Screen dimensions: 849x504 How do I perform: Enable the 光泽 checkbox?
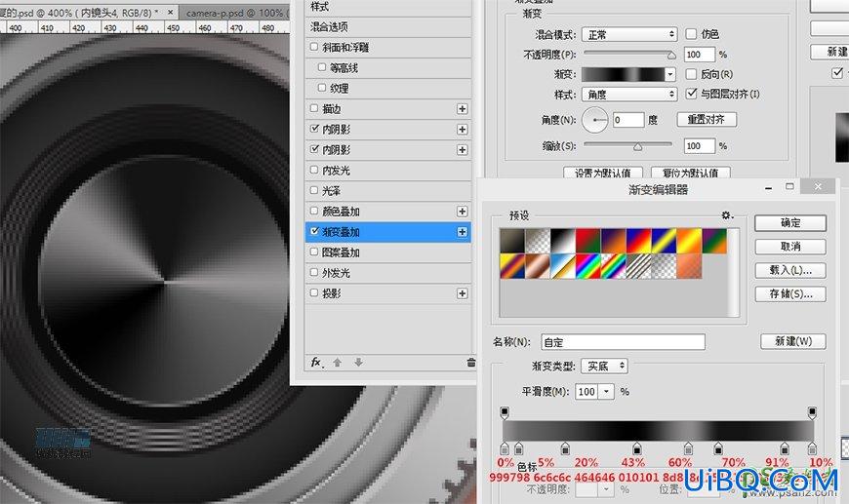(x=314, y=190)
